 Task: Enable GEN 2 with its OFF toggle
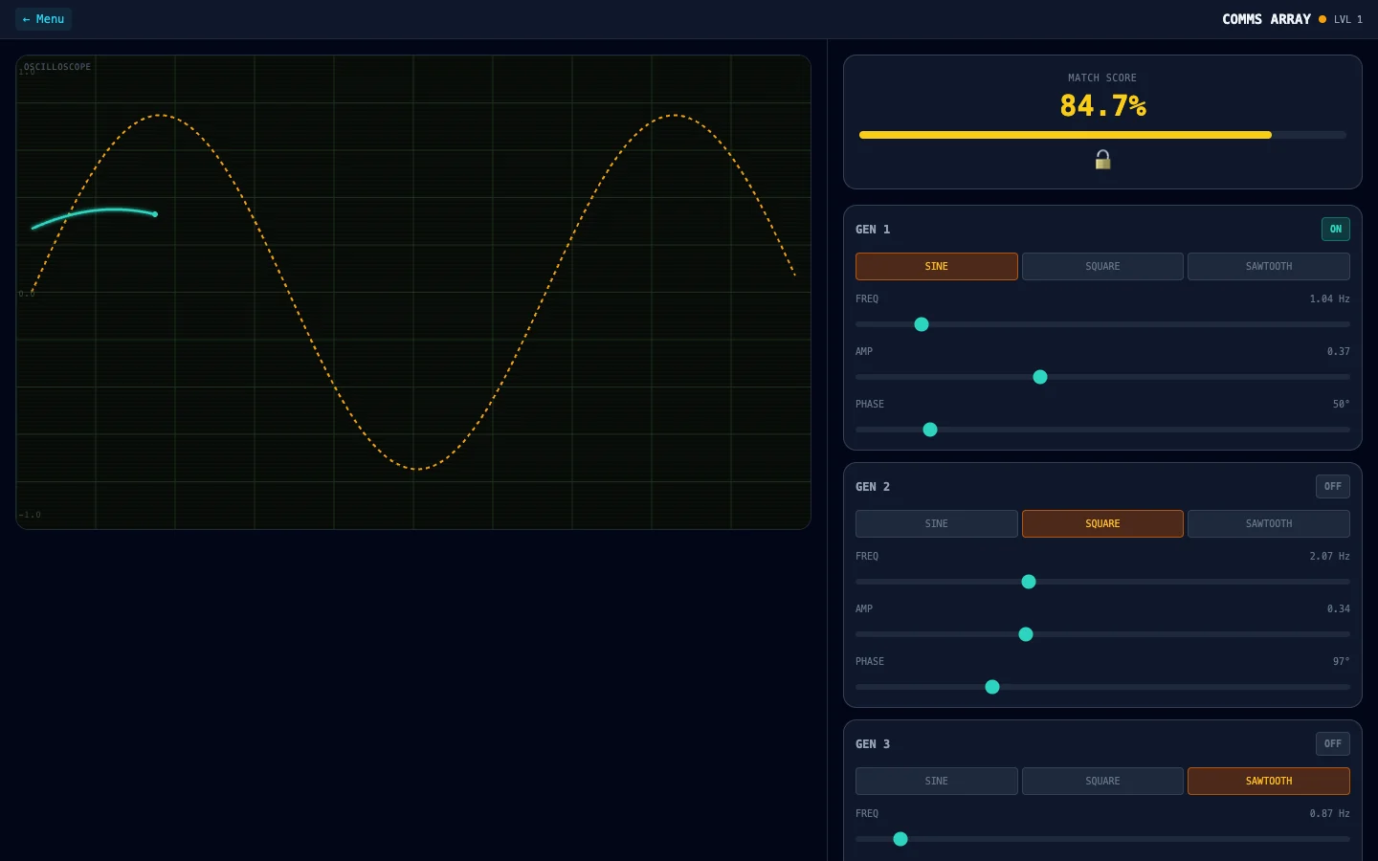tap(1332, 486)
